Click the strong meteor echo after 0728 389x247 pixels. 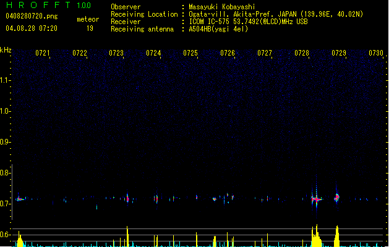click(x=316, y=198)
